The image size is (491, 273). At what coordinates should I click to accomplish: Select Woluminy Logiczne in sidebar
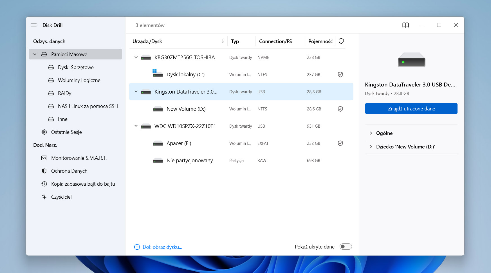79,80
